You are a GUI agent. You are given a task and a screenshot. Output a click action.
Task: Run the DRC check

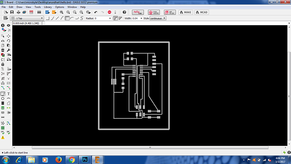coord(8,133)
